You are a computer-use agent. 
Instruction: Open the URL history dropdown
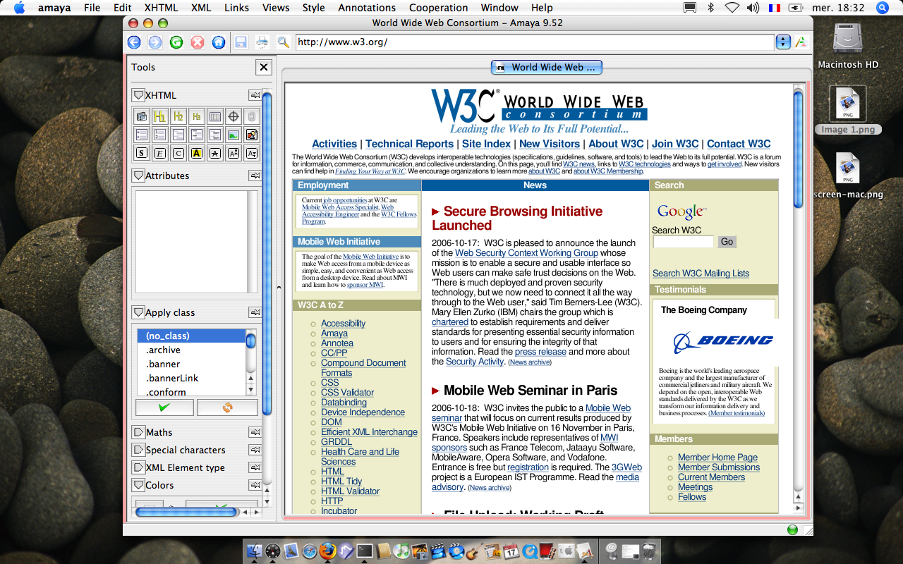(783, 42)
